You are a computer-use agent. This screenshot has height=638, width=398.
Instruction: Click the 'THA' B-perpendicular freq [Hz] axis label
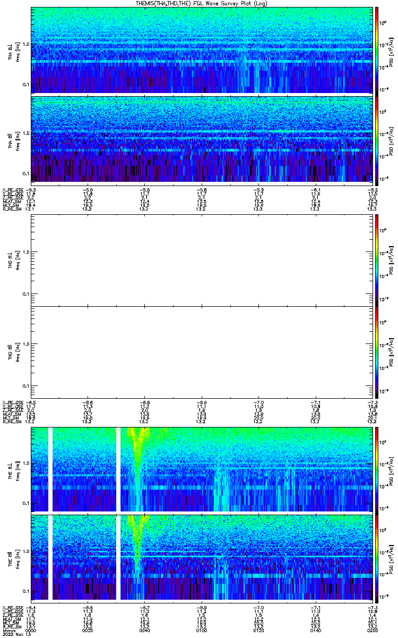pyautogui.click(x=14, y=51)
